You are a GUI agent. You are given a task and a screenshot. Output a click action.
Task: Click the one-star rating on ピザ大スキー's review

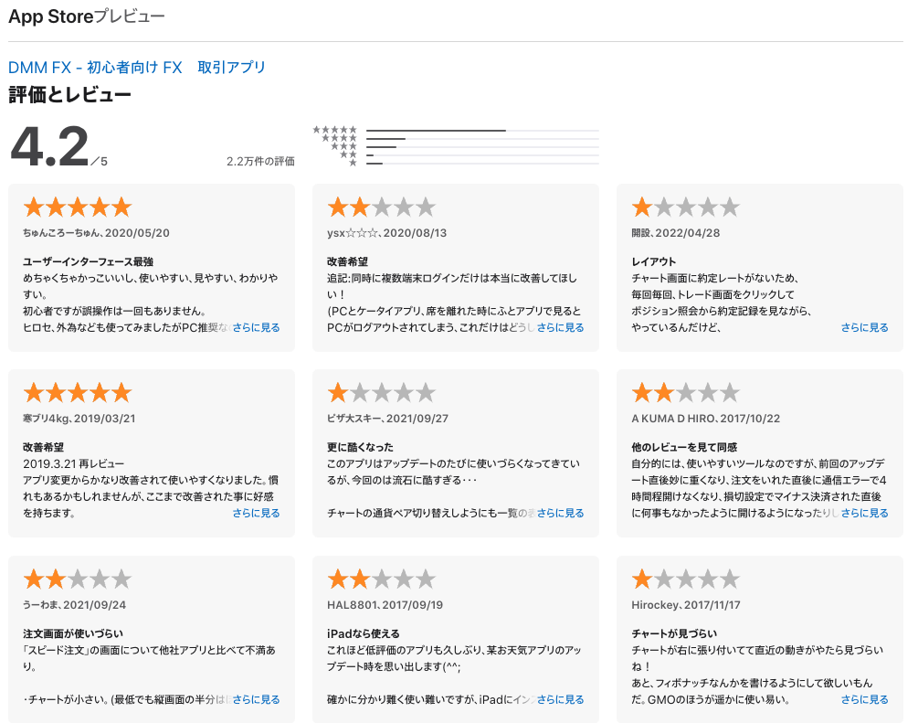(x=381, y=393)
